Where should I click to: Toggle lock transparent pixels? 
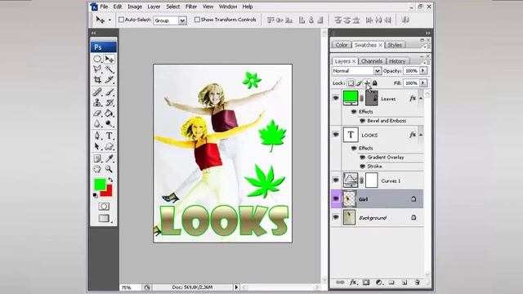point(351,83)
